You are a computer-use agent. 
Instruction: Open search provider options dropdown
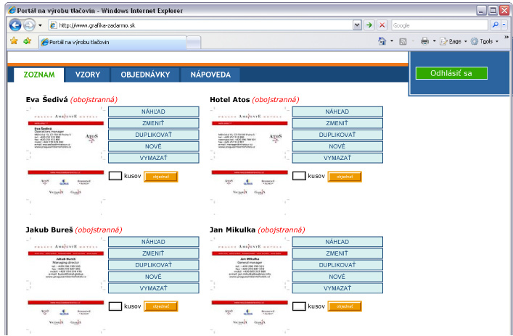click(x=504, y=25)
